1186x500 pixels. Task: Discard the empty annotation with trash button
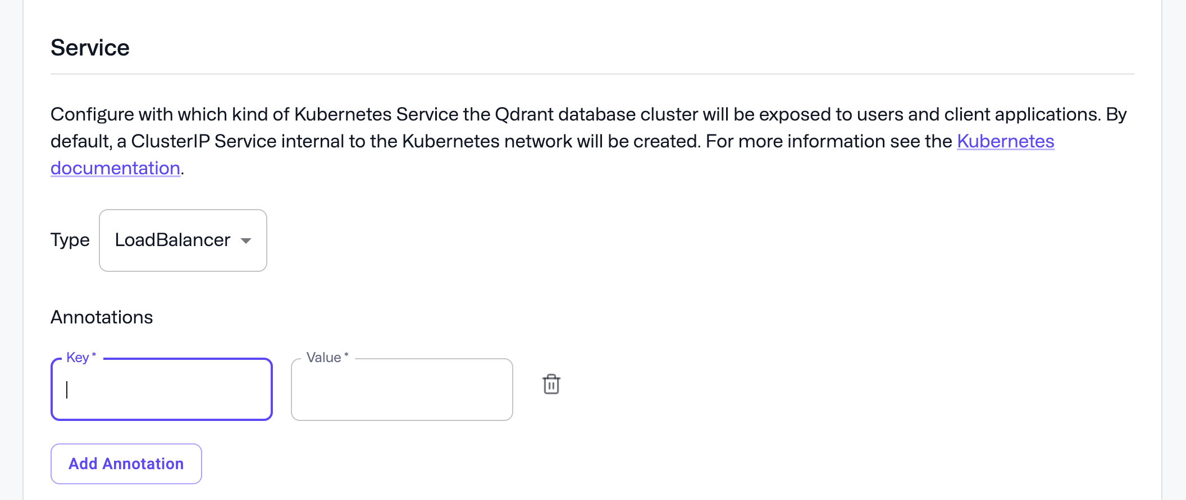(x=551, y=385)
